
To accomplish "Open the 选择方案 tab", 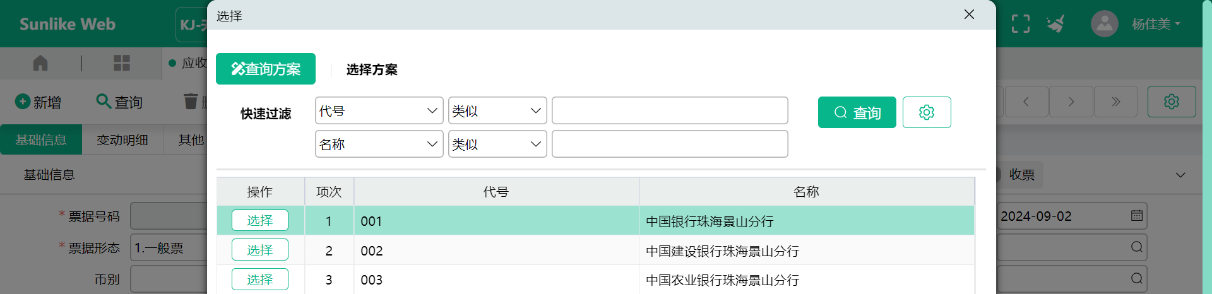I will coord(372,69).
